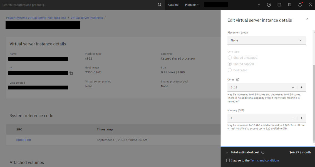Viewport: 315px width, 167px height.
Task: Open the Placement group dropdown
Action: [x=267, y=40]
